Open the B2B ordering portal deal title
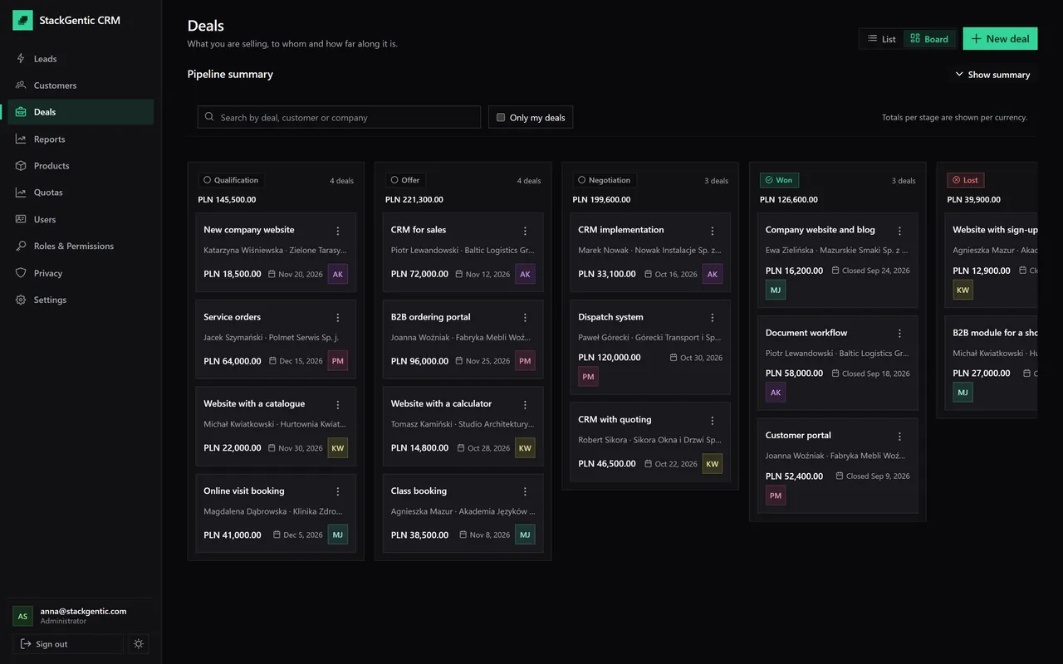The height and width of the screenshot is (664, 1063). [x=430, y=317]
